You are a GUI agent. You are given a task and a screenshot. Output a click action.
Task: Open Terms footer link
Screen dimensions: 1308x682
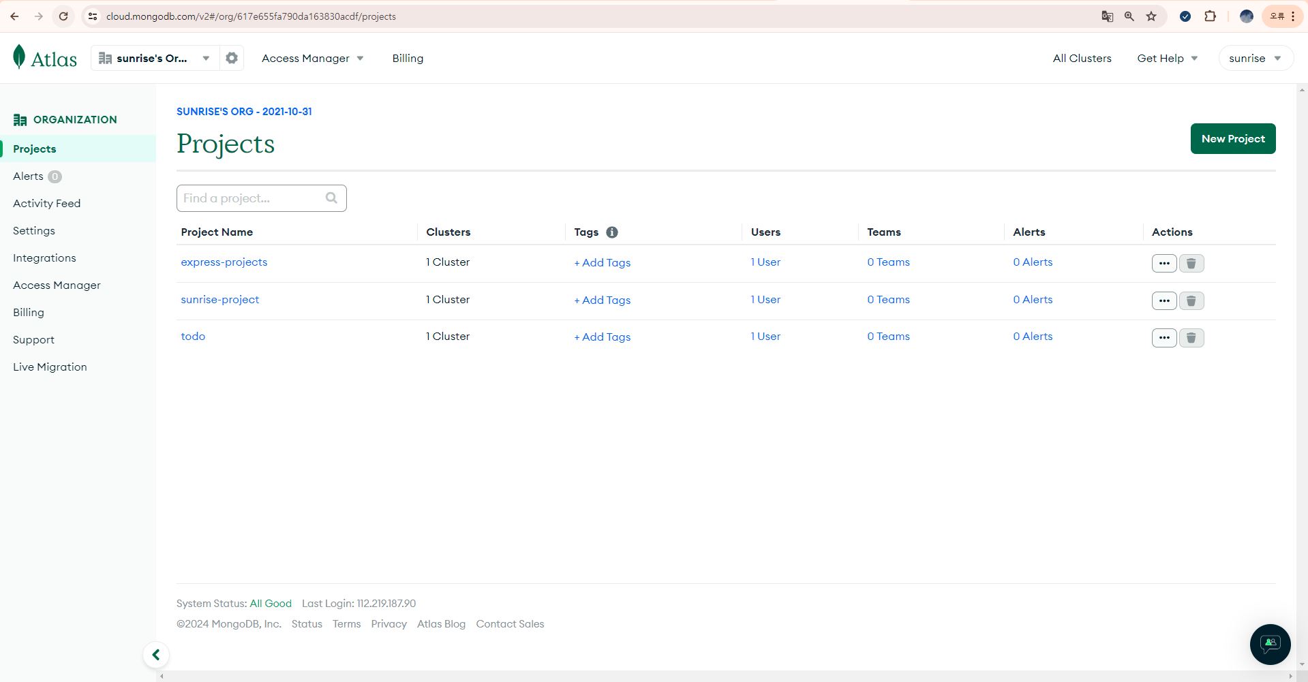coord(346,624)
